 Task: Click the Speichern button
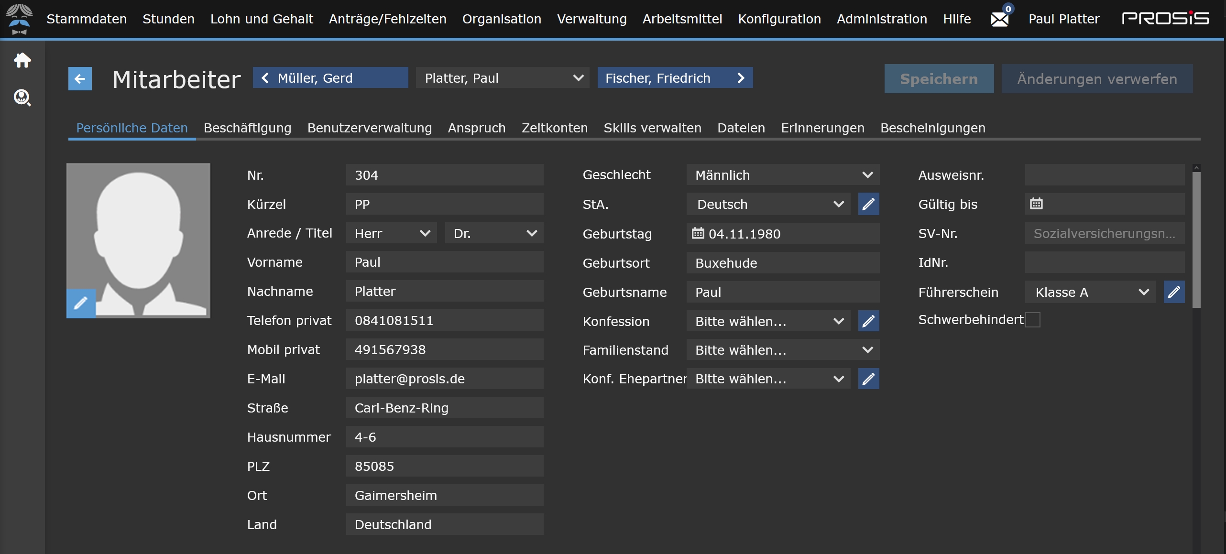click(939, 79)
